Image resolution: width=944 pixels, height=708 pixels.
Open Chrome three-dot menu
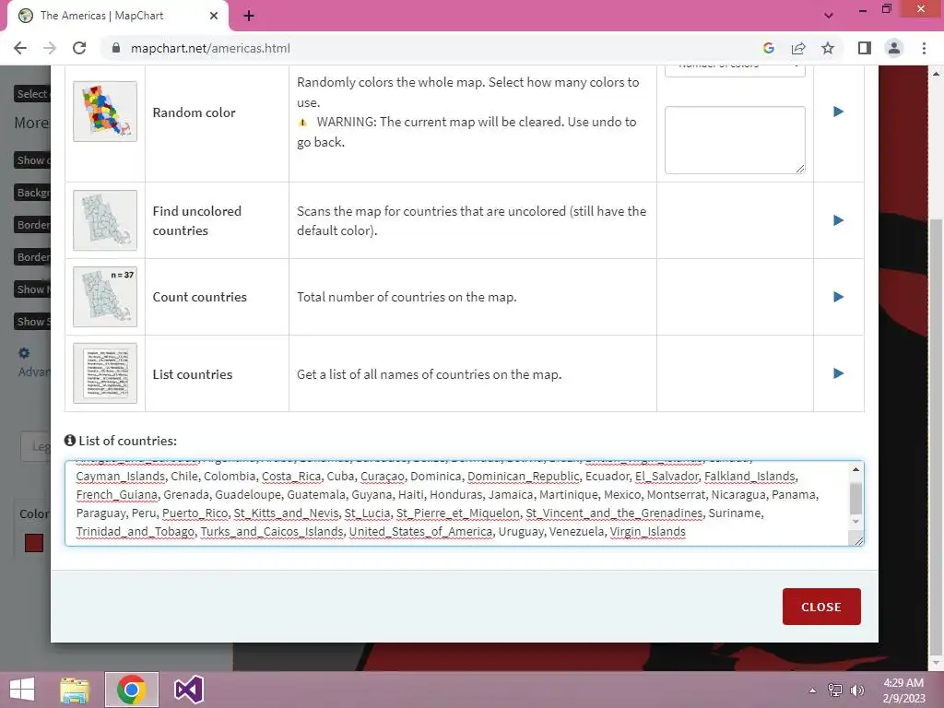[x=924, y=48]
